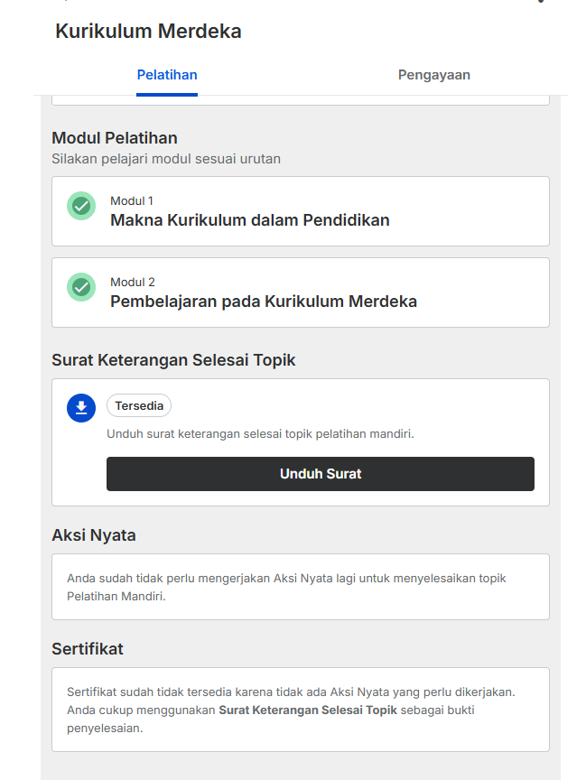Click bold Surat Keterangan Selesai Topik text
586x780 pixels.
point(307,710)
